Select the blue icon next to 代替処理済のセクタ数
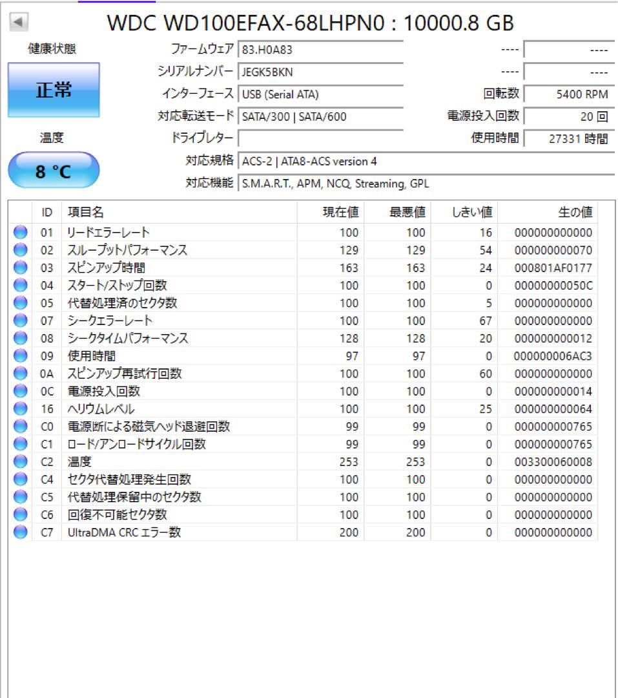618x698 pixels. [x=21, y=303]
